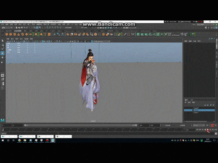This screenshot has height=163, width=218.
Task: Create a polygon disc from the shelf
Action: pos(31,34)
